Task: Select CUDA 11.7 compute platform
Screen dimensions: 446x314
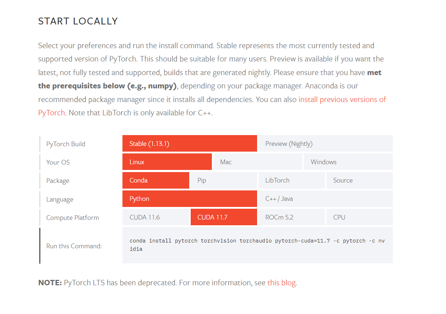Action: pos(223,217)
